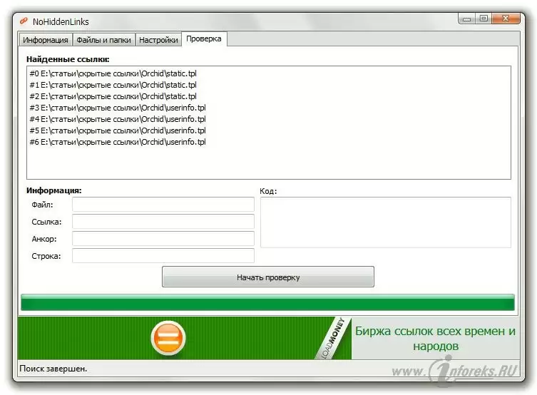Open the Информация tab

pos(46,40)
